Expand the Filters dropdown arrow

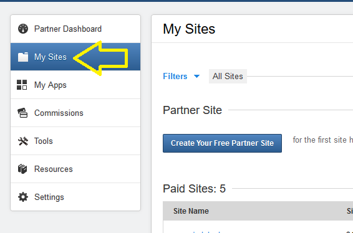tap(196, 77)
